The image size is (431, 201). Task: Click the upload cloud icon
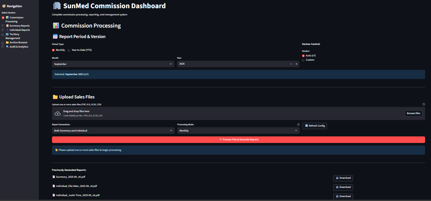[57, 113]
